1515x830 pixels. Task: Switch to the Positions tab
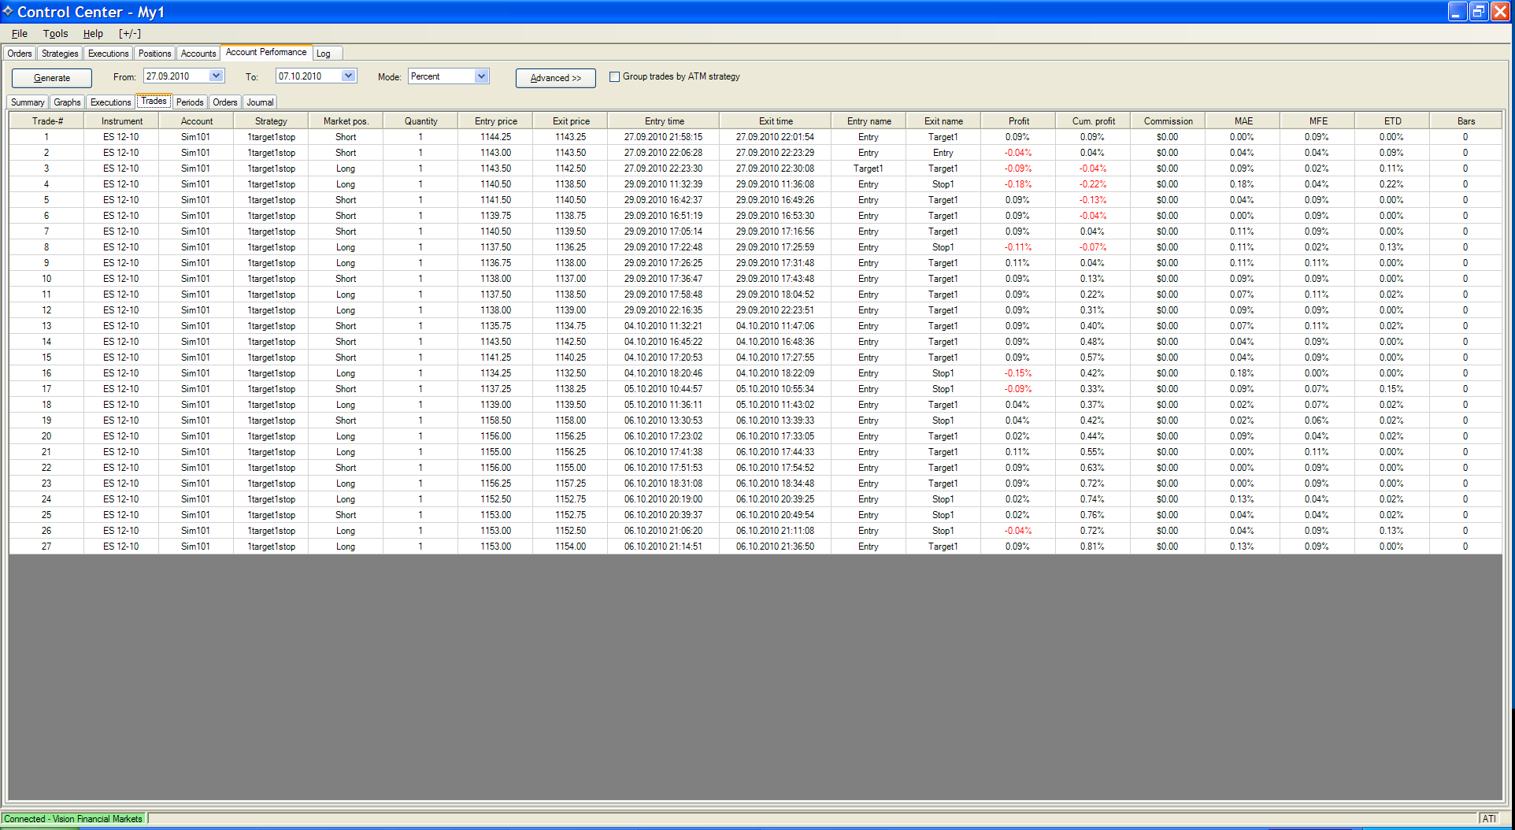(154, 54)
